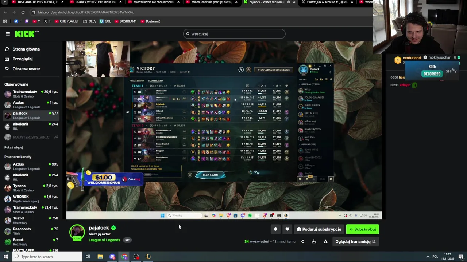467x262 pixels.
Task: Switch to Milion Polek nie pracuje tab
Action: point(212,2)
